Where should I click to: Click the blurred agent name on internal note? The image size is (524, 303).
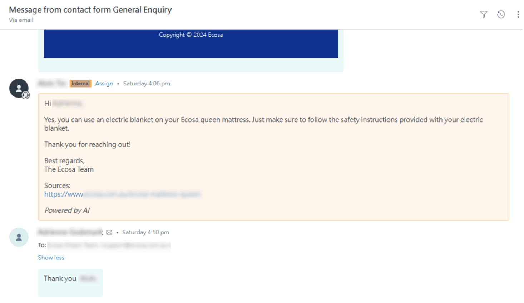(52, 84)
